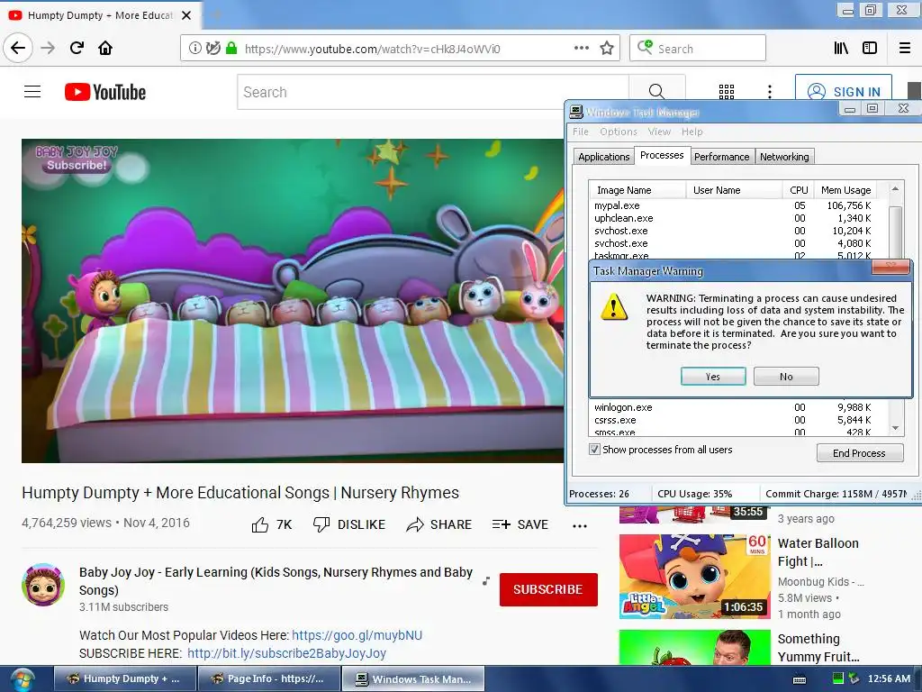Sort processes by Image Name column header
This screenshot has height=692, width=922.
(x=637, y=190)
